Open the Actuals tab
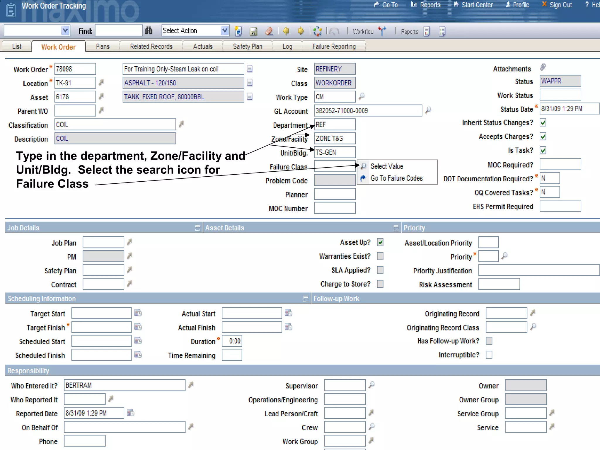Viewport: 600px width, 450px height. pos(203,46)
